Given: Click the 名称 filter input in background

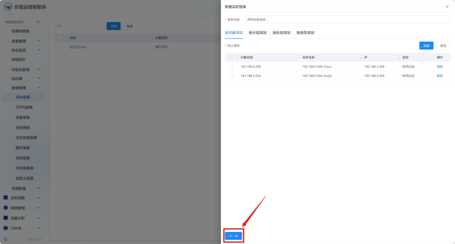Looking at the screenshot, I should click(79, 26).
